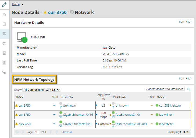The height and width of the screenshot is (138, 196).
Task: Open lab-vrf-rtr1 in the FastEthernet0/1/0.2011 row
Action: click(x=166, y=124)
